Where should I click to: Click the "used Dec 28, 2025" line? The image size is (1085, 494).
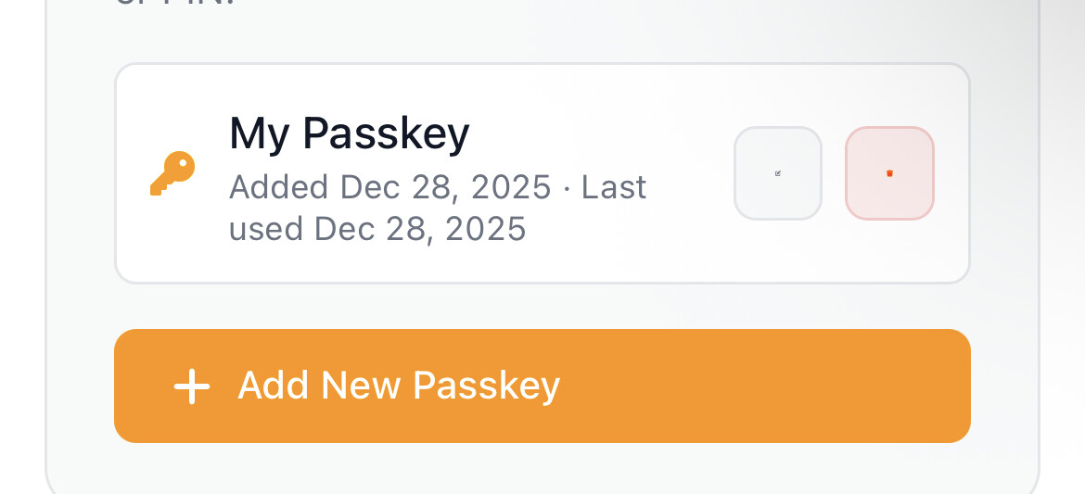[x=377, y=228]
